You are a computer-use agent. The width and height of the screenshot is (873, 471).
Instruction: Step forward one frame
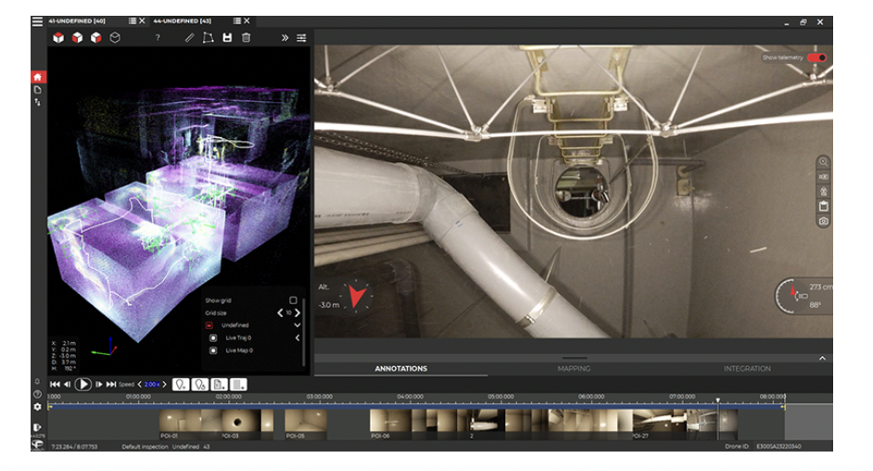[x=98, y=384]
